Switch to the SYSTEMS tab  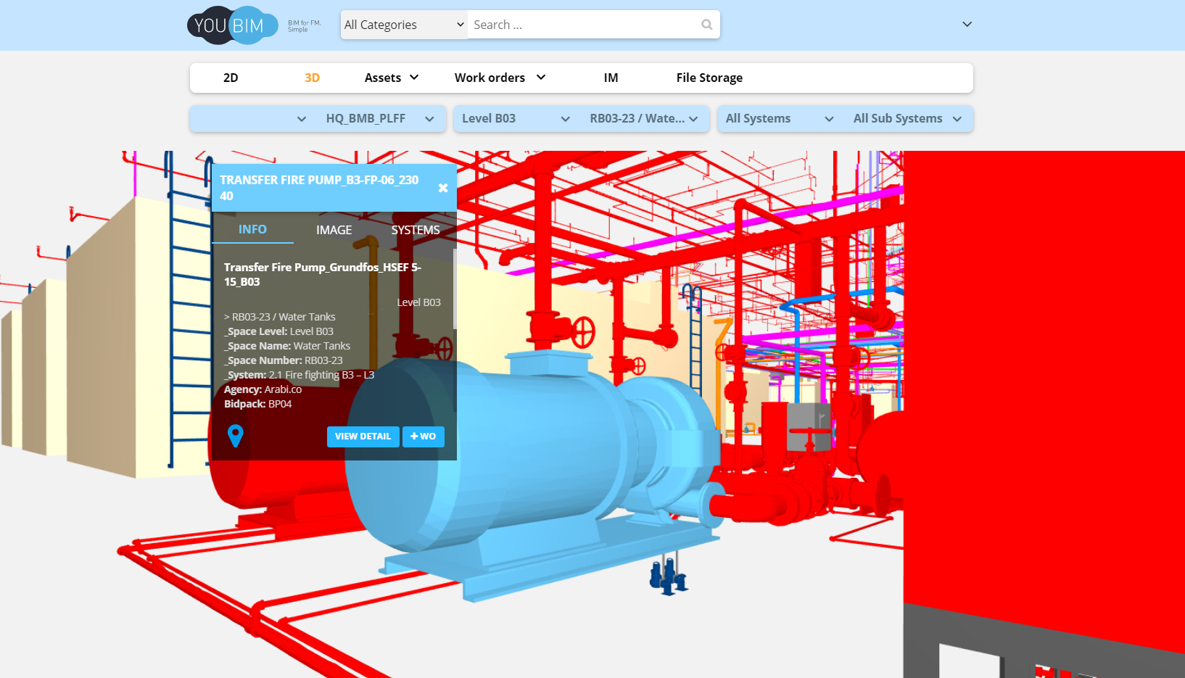tap(415, 230)
